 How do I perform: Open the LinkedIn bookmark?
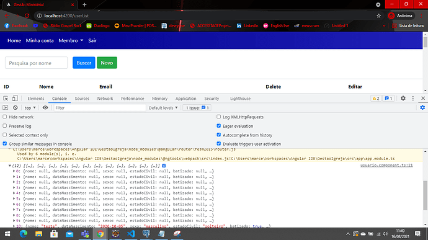coord(247,25)
